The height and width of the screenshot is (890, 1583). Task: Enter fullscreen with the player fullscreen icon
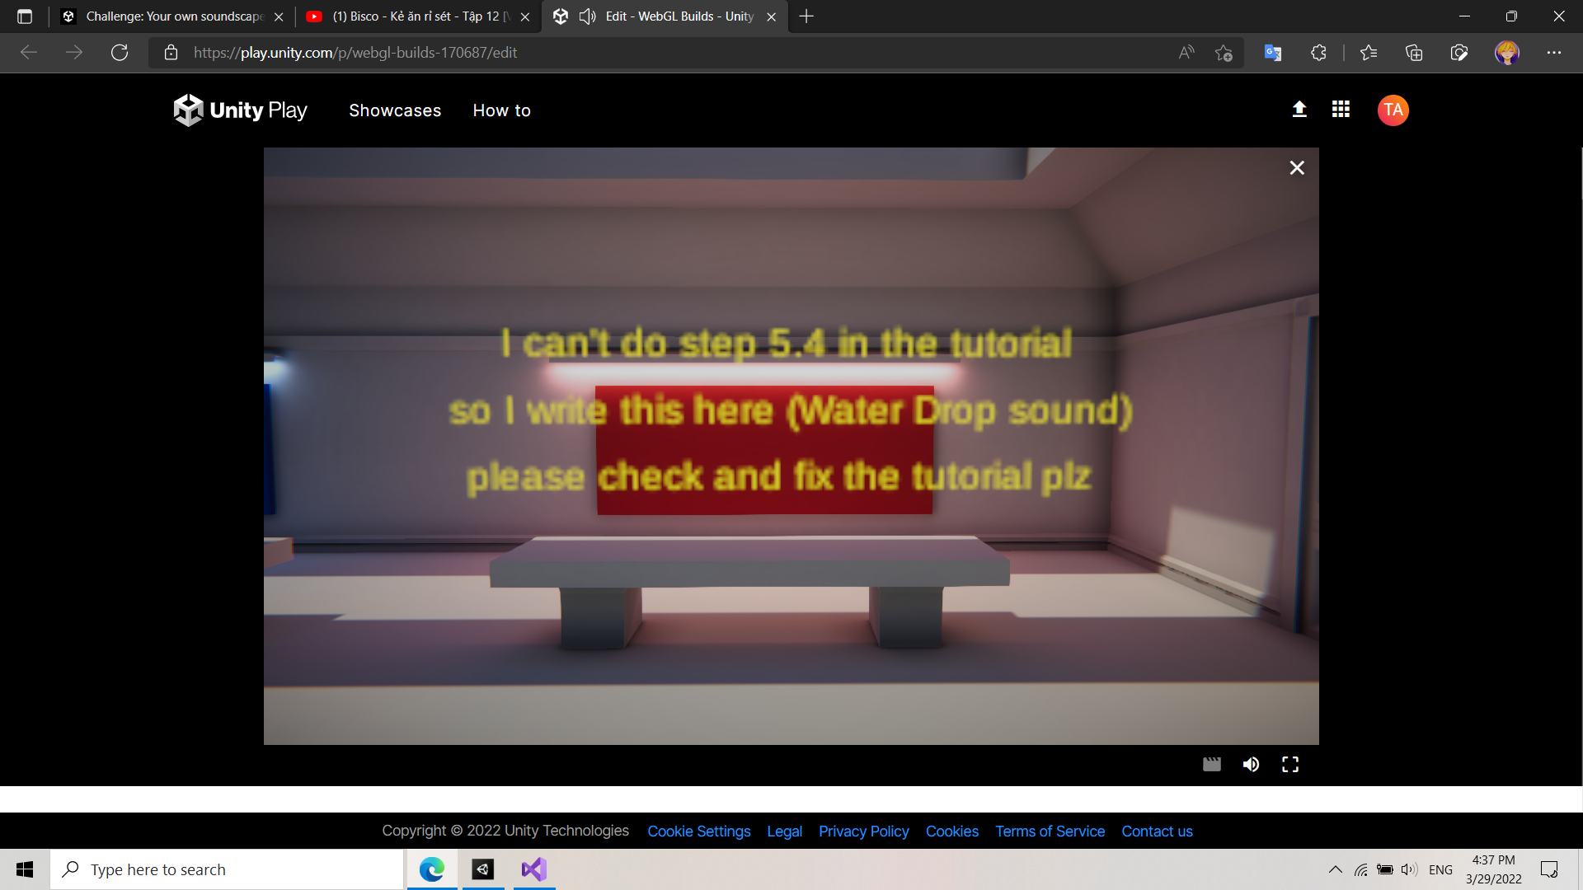click(1289, 764)
